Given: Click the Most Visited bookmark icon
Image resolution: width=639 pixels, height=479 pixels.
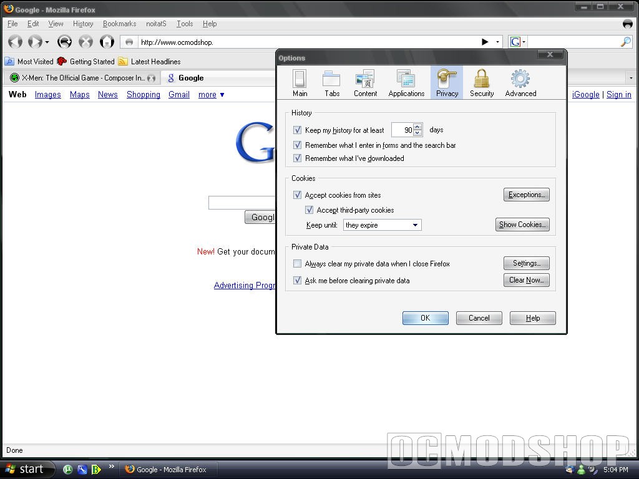Looking at the screenshot, I should tap(9, 62).
